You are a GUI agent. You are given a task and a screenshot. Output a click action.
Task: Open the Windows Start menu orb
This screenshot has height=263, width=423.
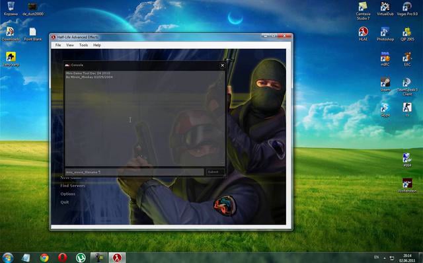tap(7, 258)
